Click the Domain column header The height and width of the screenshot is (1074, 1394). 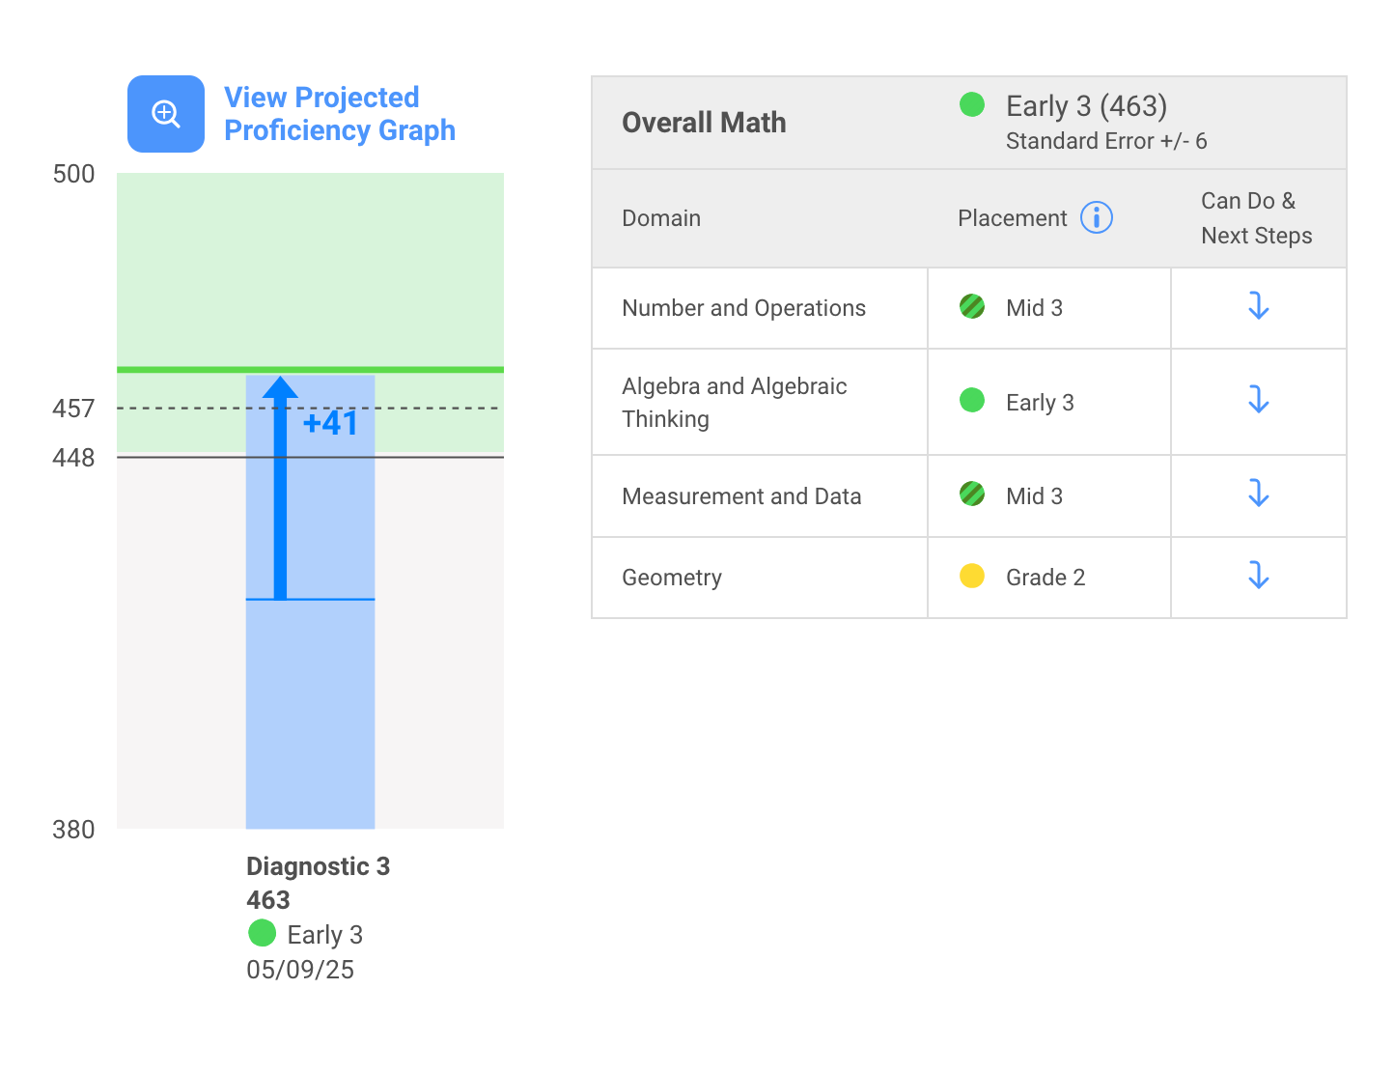coord(660,218)
